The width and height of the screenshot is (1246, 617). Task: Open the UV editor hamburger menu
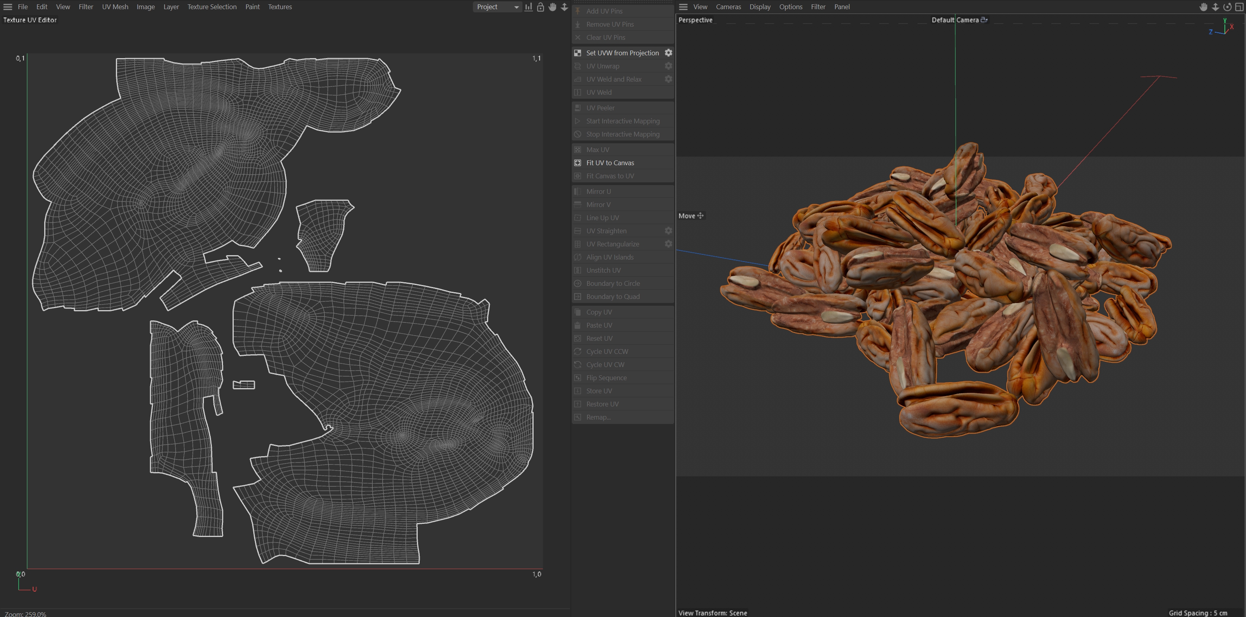click(8, 7)
